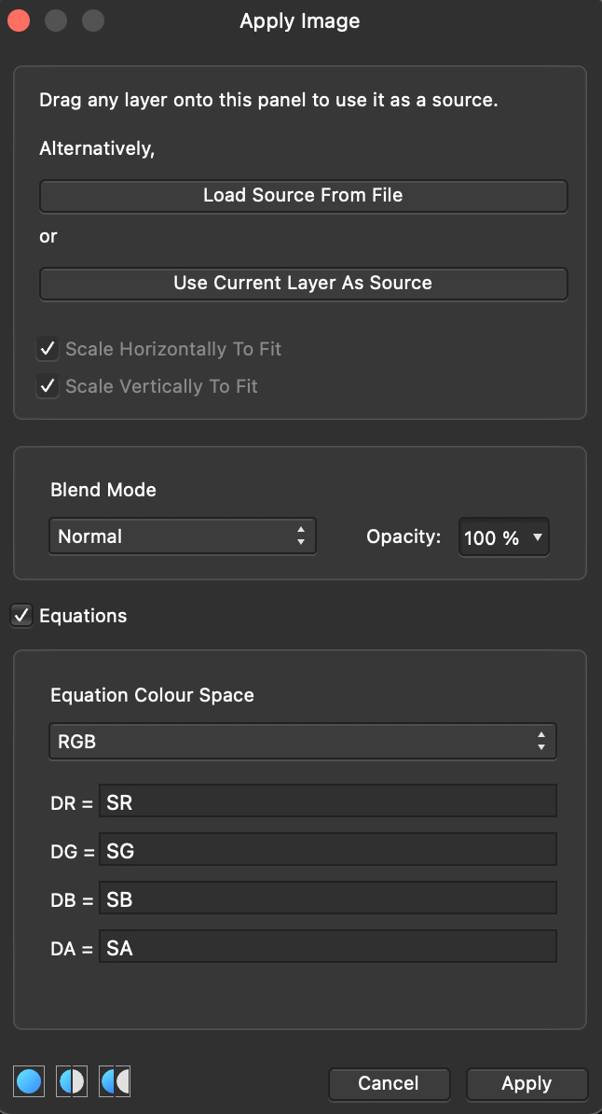
Task: Click the DR equation field
Action: coord(327,802)
